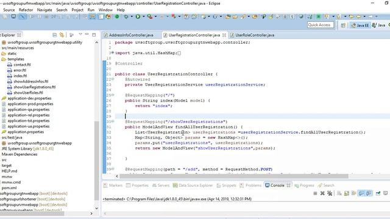
Task: Collapse index method at line 25
Action: [x=113, y=95]
